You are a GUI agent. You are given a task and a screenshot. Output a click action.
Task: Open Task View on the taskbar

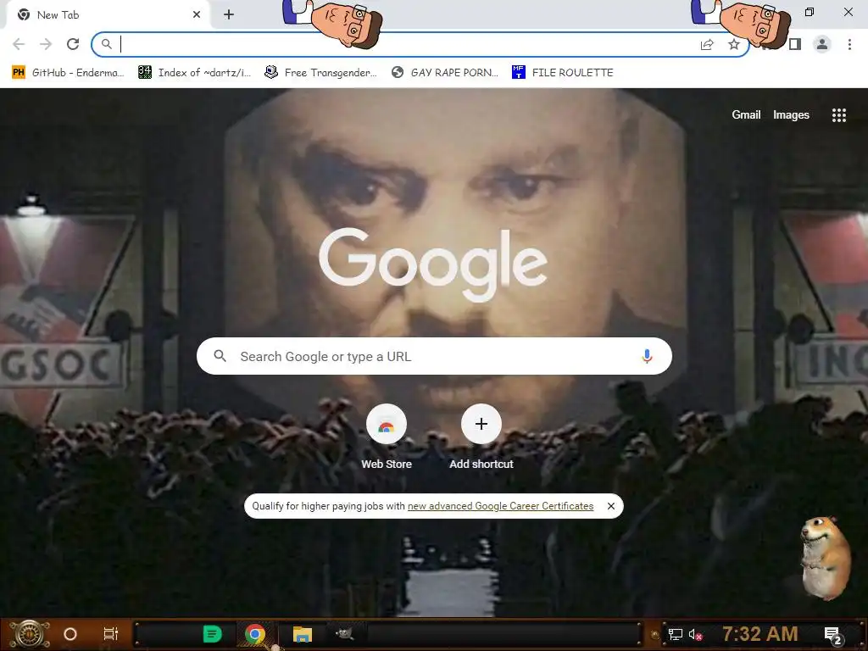(x=111, y=634)
